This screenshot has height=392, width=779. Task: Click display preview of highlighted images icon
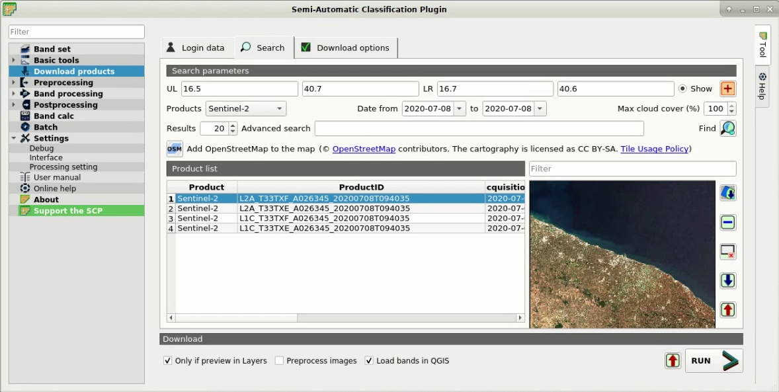728,193
